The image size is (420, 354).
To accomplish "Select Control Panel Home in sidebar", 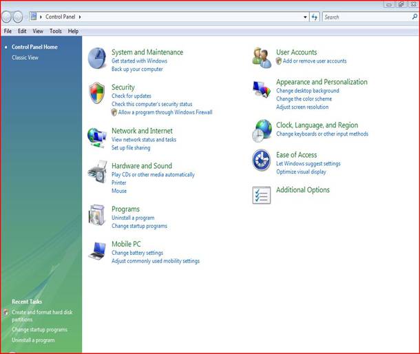I will pyautogui.click(x=34, y=47).
